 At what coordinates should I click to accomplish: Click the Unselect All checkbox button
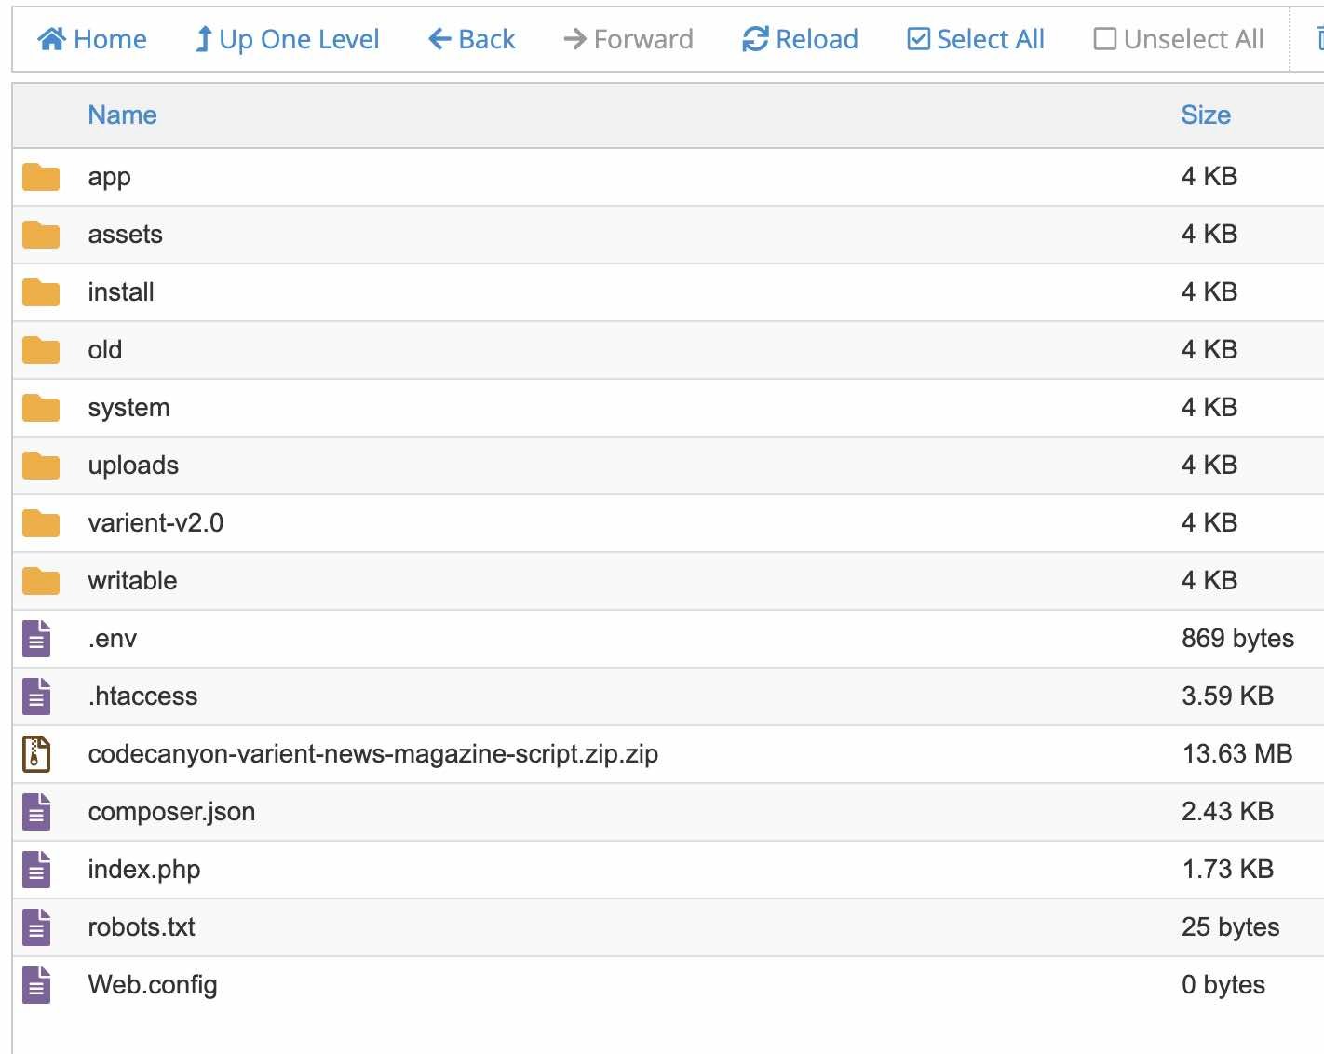pyautogui.click(x=1179, y=39)
